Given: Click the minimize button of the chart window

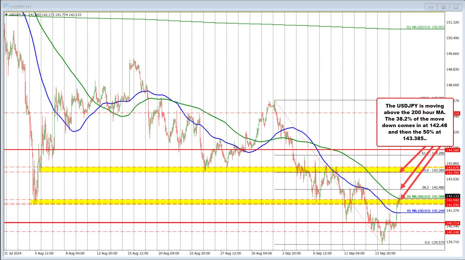Looking at the screenshot, I should point(431,6).
